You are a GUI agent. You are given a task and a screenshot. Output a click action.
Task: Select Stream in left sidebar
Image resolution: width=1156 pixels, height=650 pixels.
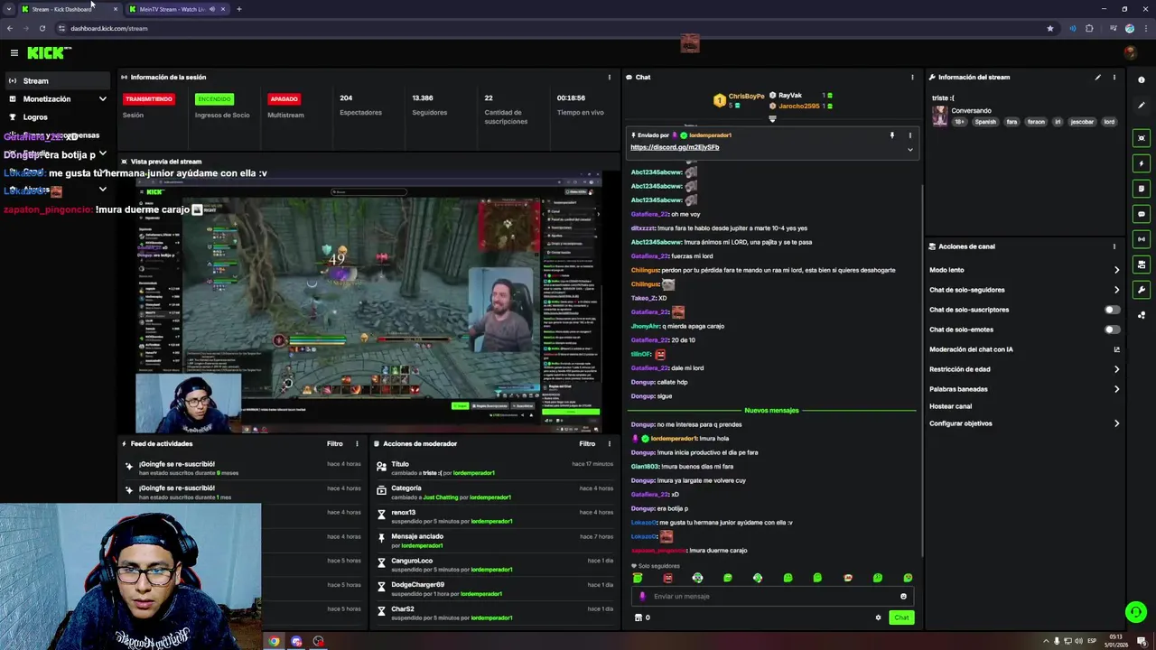click(x=58, y=81)
